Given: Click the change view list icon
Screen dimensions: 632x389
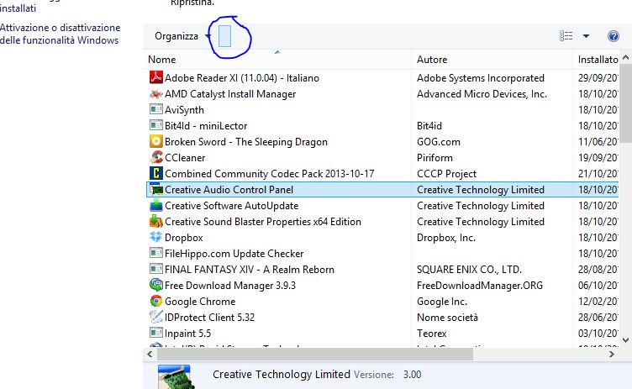Looking at the screenshot, I should (566, 36).
